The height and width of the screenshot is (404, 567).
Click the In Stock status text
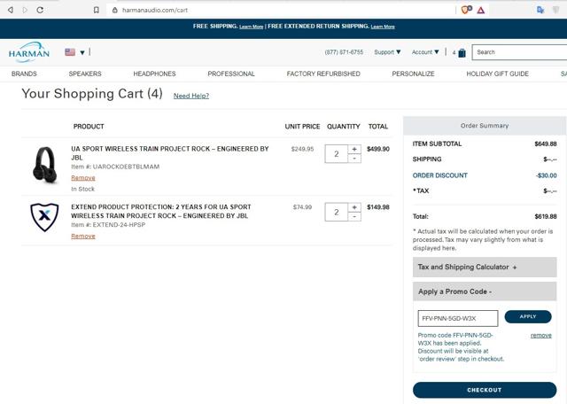[82, 190]
